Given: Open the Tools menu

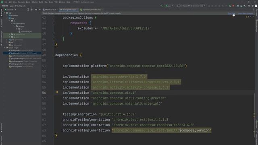Looking at the screenshot, I should [51, 2].
